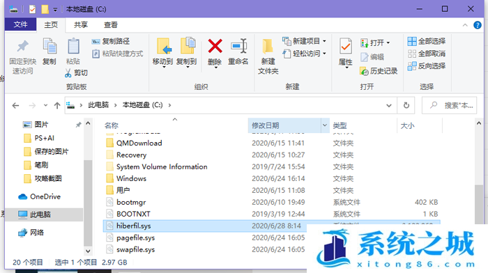Expand 新建项目 dropdown
Screen dimensions: 488x273
(324, 41)
